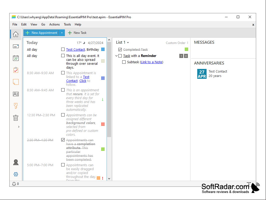Click the green swatch on 2:30 PM–4:30 PM appointment
Viewport: 266px width, 200px height.
tap(103, 149)
